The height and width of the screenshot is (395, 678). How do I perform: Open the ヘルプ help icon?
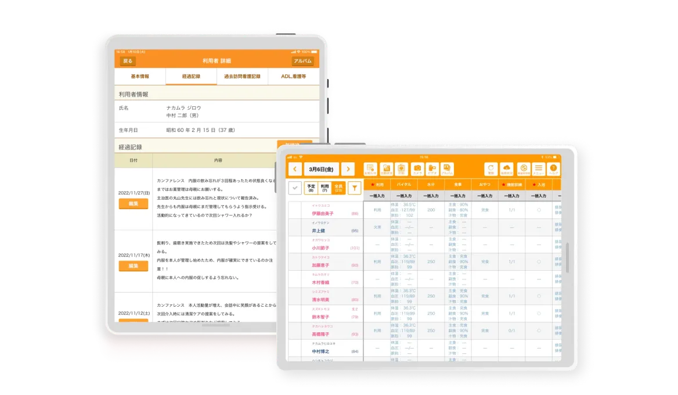(554, 169)
